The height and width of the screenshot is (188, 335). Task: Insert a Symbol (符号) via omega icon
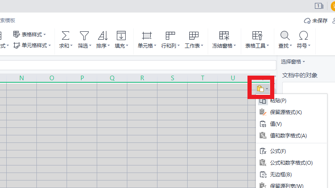pyautogui.click(x=303, y=36)
